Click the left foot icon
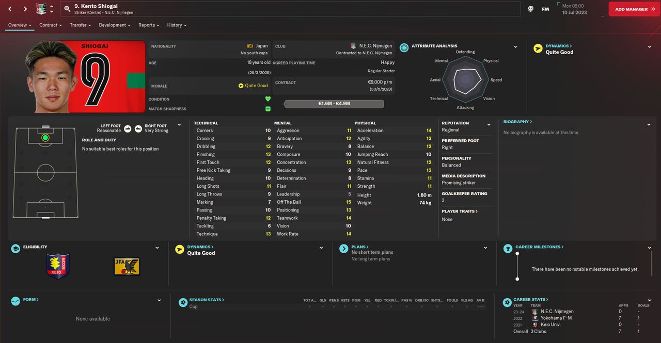This screenshot has width=661, height=343. coord(128,128)
